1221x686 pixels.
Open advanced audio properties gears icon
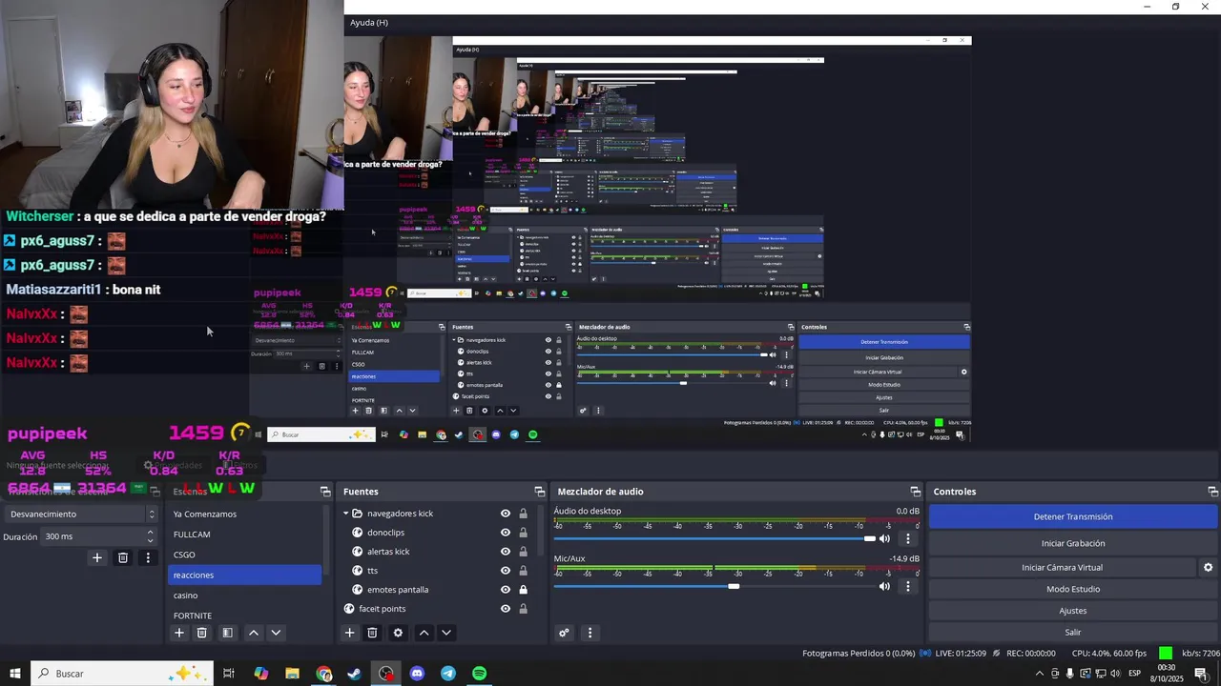(x=564, y=633)
